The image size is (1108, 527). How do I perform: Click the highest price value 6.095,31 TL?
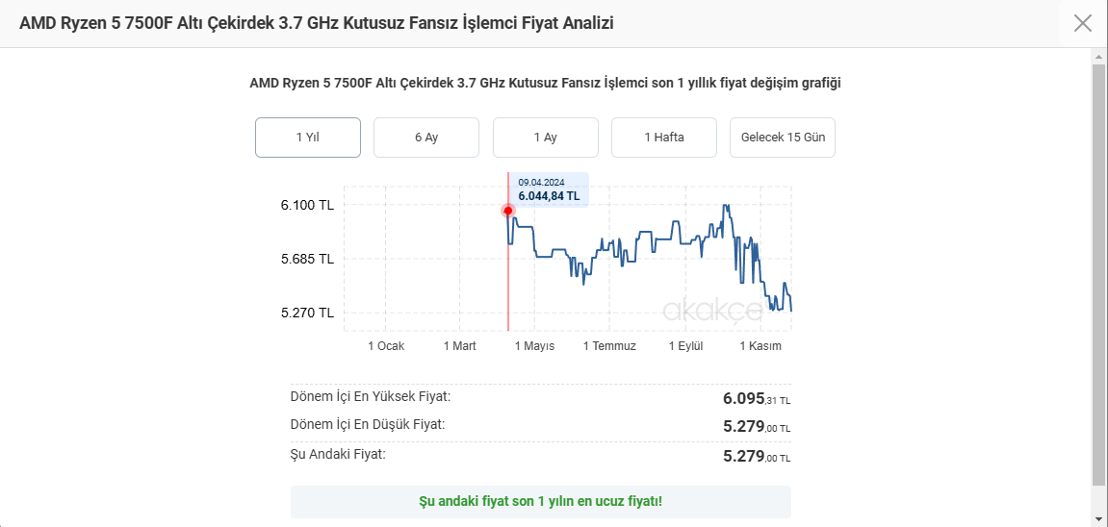click(x=757, y=398)
